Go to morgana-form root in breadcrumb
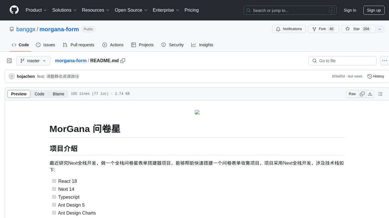Screen dimensions: 389x218 click(x=71, y=60)
